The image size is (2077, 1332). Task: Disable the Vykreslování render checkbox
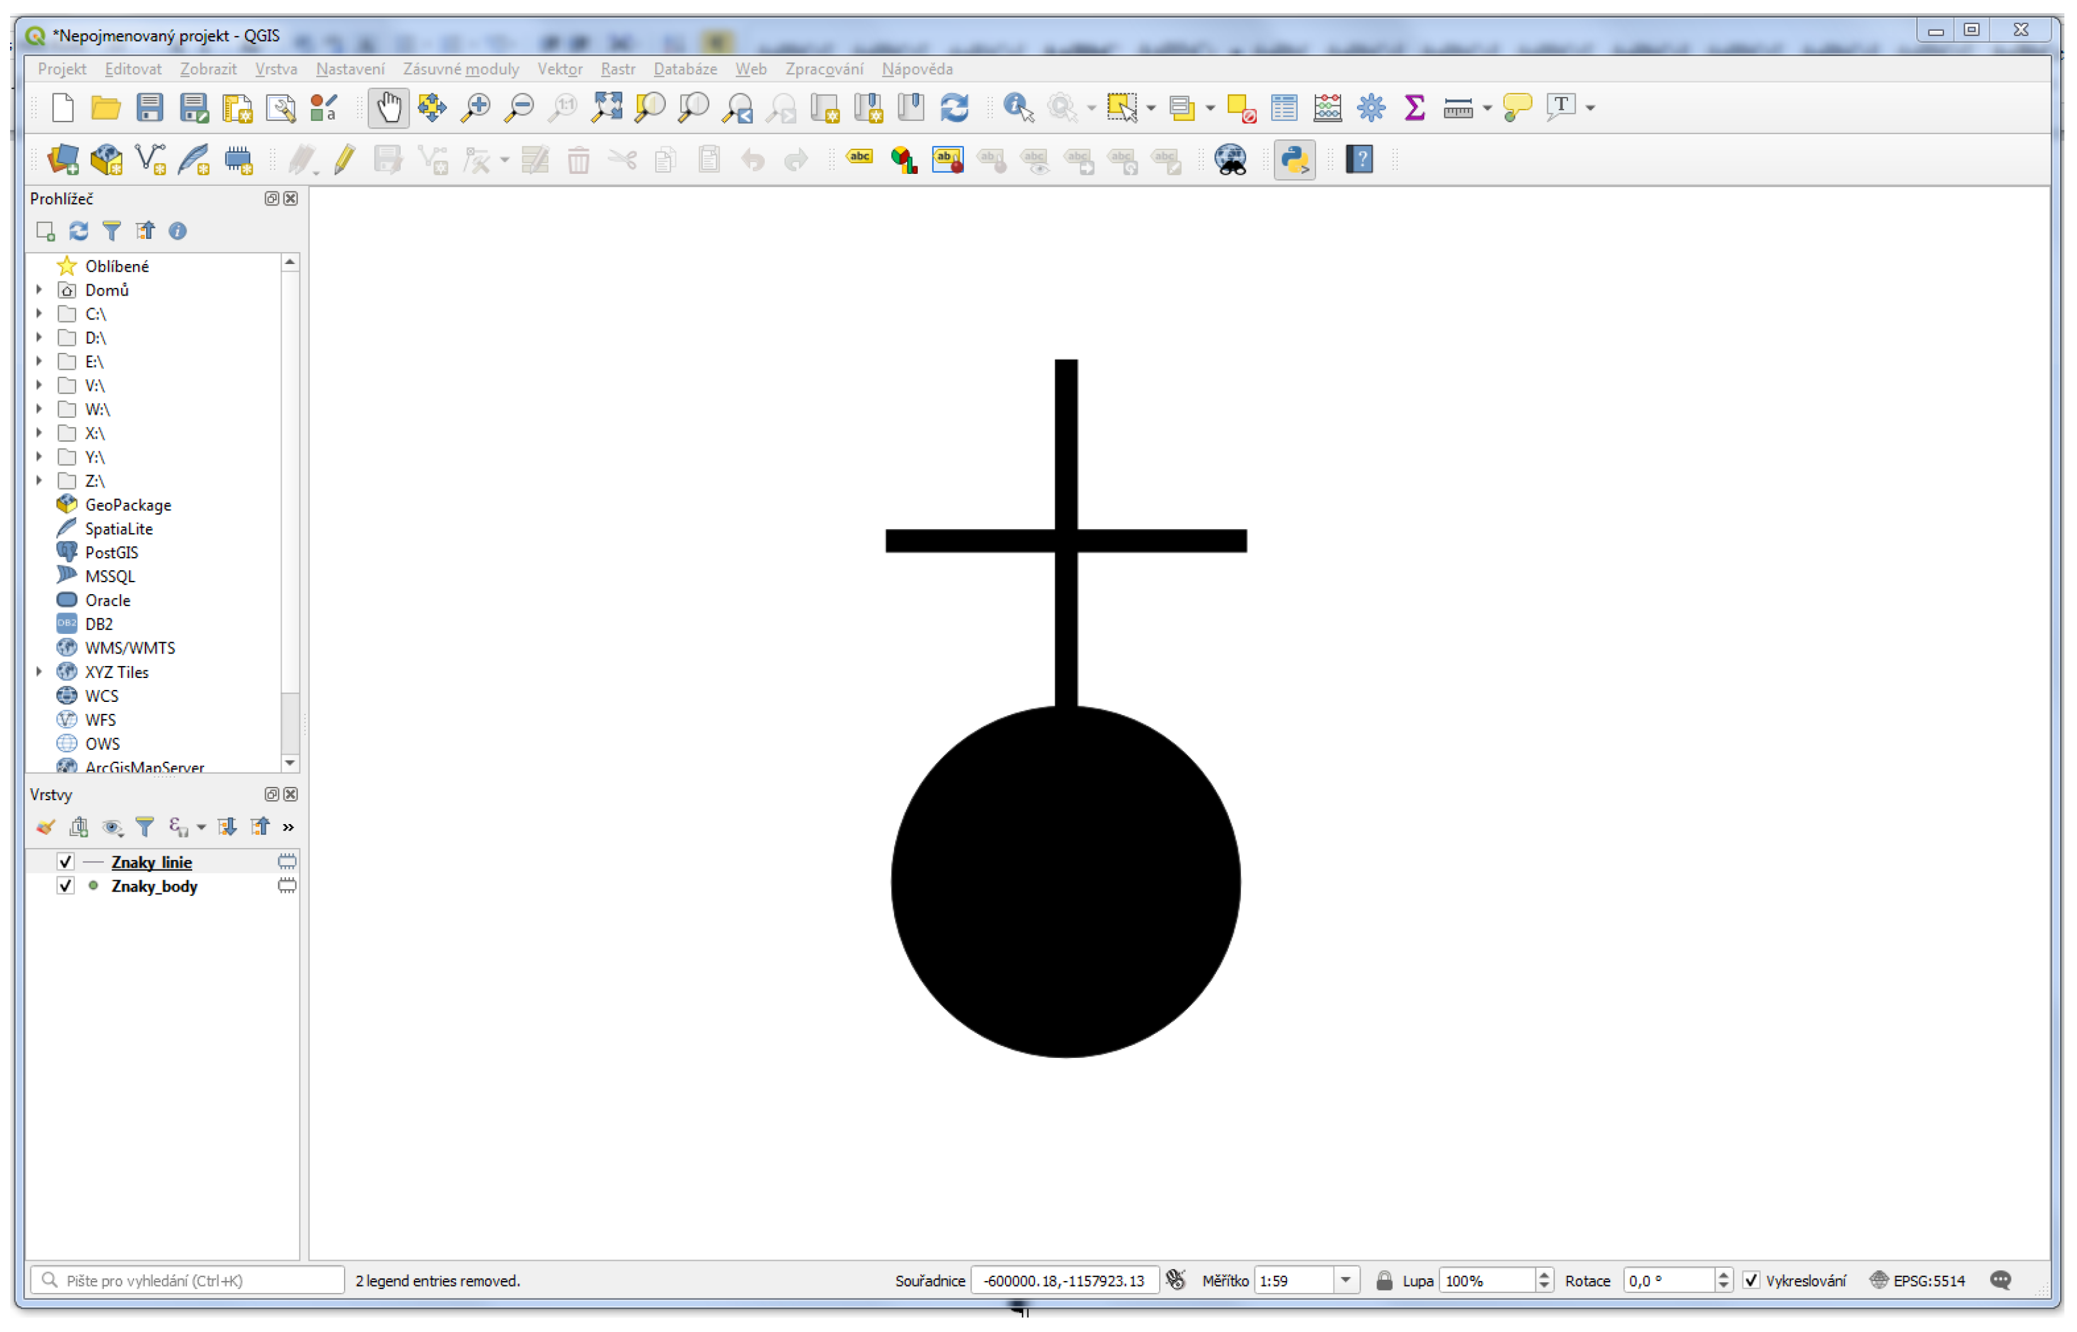click(x=1751, y=1281)
